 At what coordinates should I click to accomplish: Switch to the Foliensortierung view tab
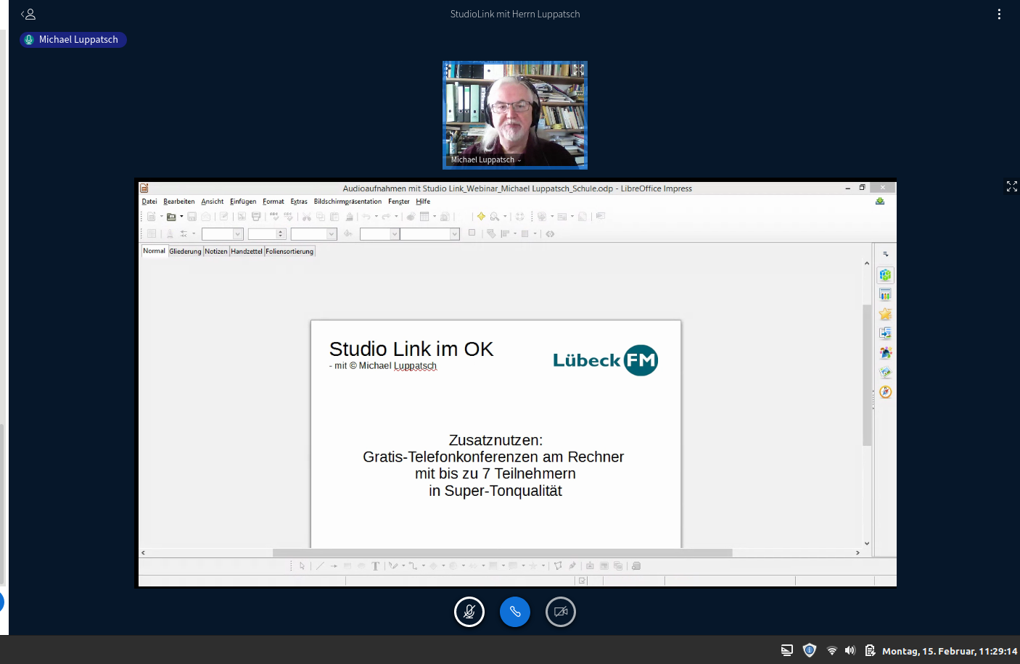coord(289,252)
